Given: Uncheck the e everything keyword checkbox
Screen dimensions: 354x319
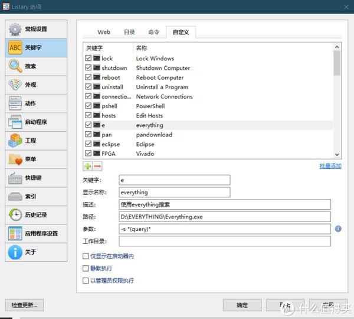Looking at the screenshot, I should (x=88, y=125).
